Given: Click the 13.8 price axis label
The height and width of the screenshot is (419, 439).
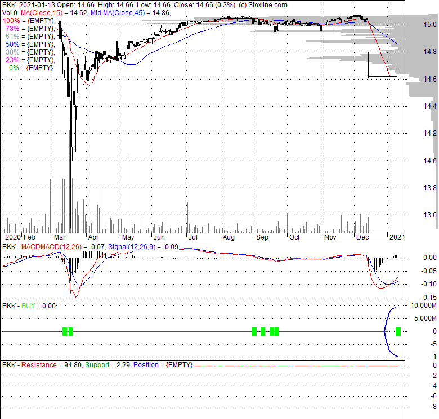Looking at the screenshot, I should click(429, 188).
